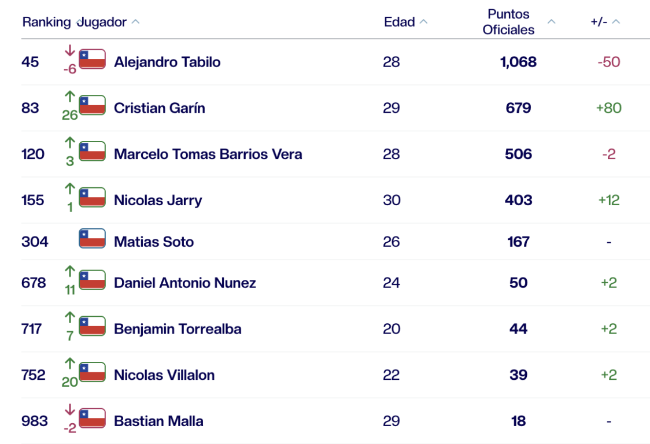Click the flag icon next to Benjamin Torrealba
The height and width of the screenshot is (444, 650).
click(92, 327)
